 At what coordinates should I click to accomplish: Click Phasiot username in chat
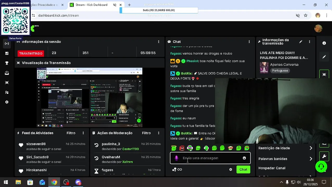[x=192, y=61]
